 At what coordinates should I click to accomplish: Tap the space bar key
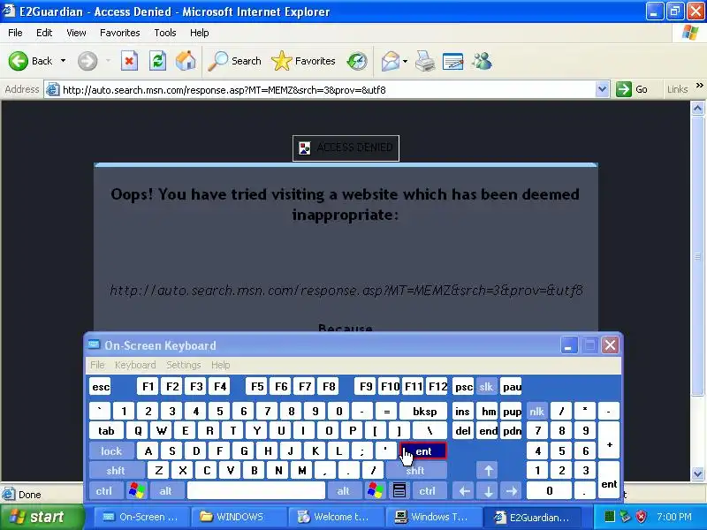[x=256, y=491]
